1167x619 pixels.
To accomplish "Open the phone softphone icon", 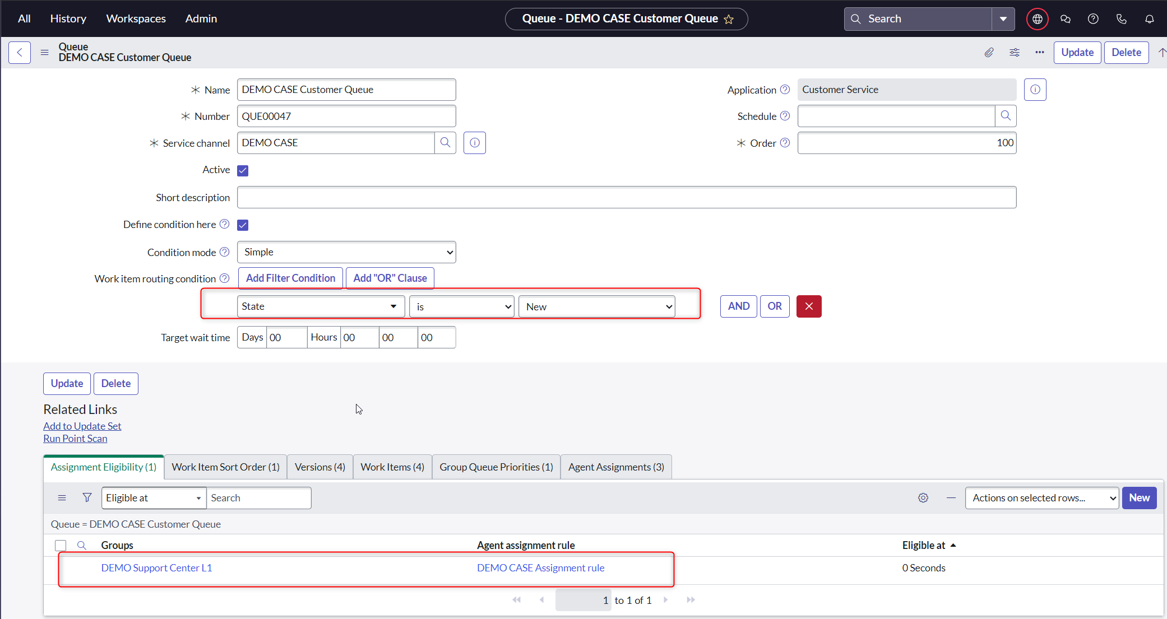I will pos(1121,19).
